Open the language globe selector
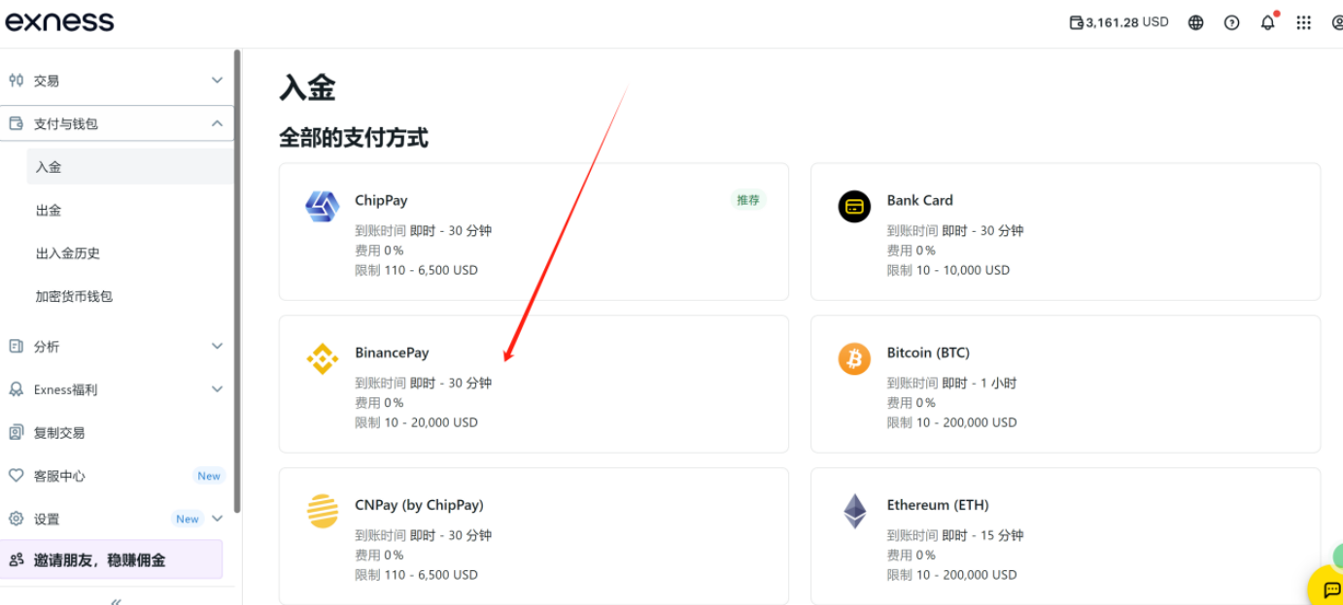 coord(1195,22)
